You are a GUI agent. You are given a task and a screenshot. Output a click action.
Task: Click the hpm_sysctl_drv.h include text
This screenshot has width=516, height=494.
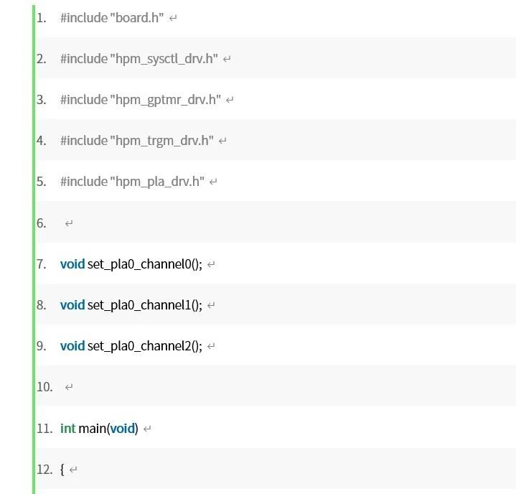coord(139,59)
